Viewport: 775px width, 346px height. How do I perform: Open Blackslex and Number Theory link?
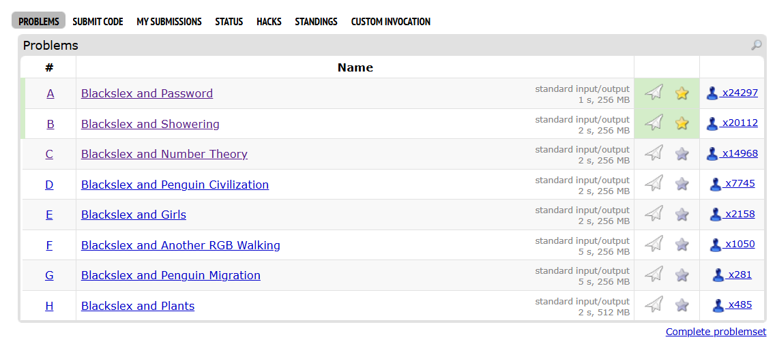pyautogui.click(x=164, y=154)
